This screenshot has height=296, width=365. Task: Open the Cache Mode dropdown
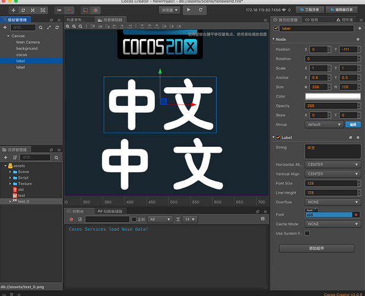click(x=333, y=224)
